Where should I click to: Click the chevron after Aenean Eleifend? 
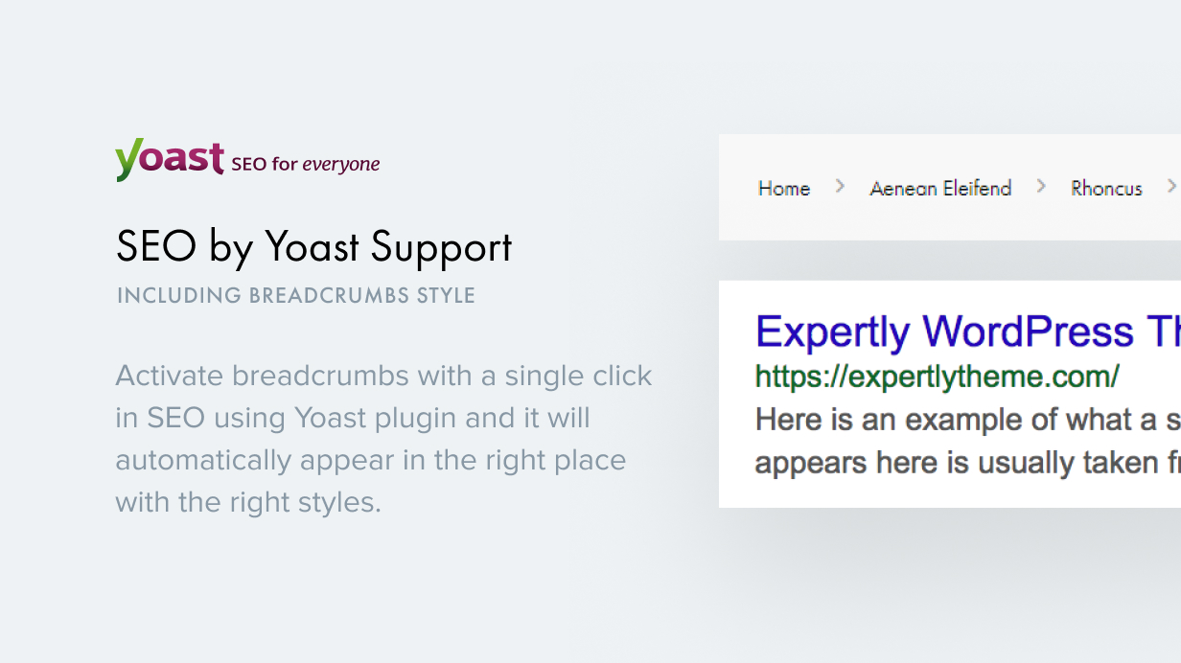pyautogui.click(x=1041, y=187)
